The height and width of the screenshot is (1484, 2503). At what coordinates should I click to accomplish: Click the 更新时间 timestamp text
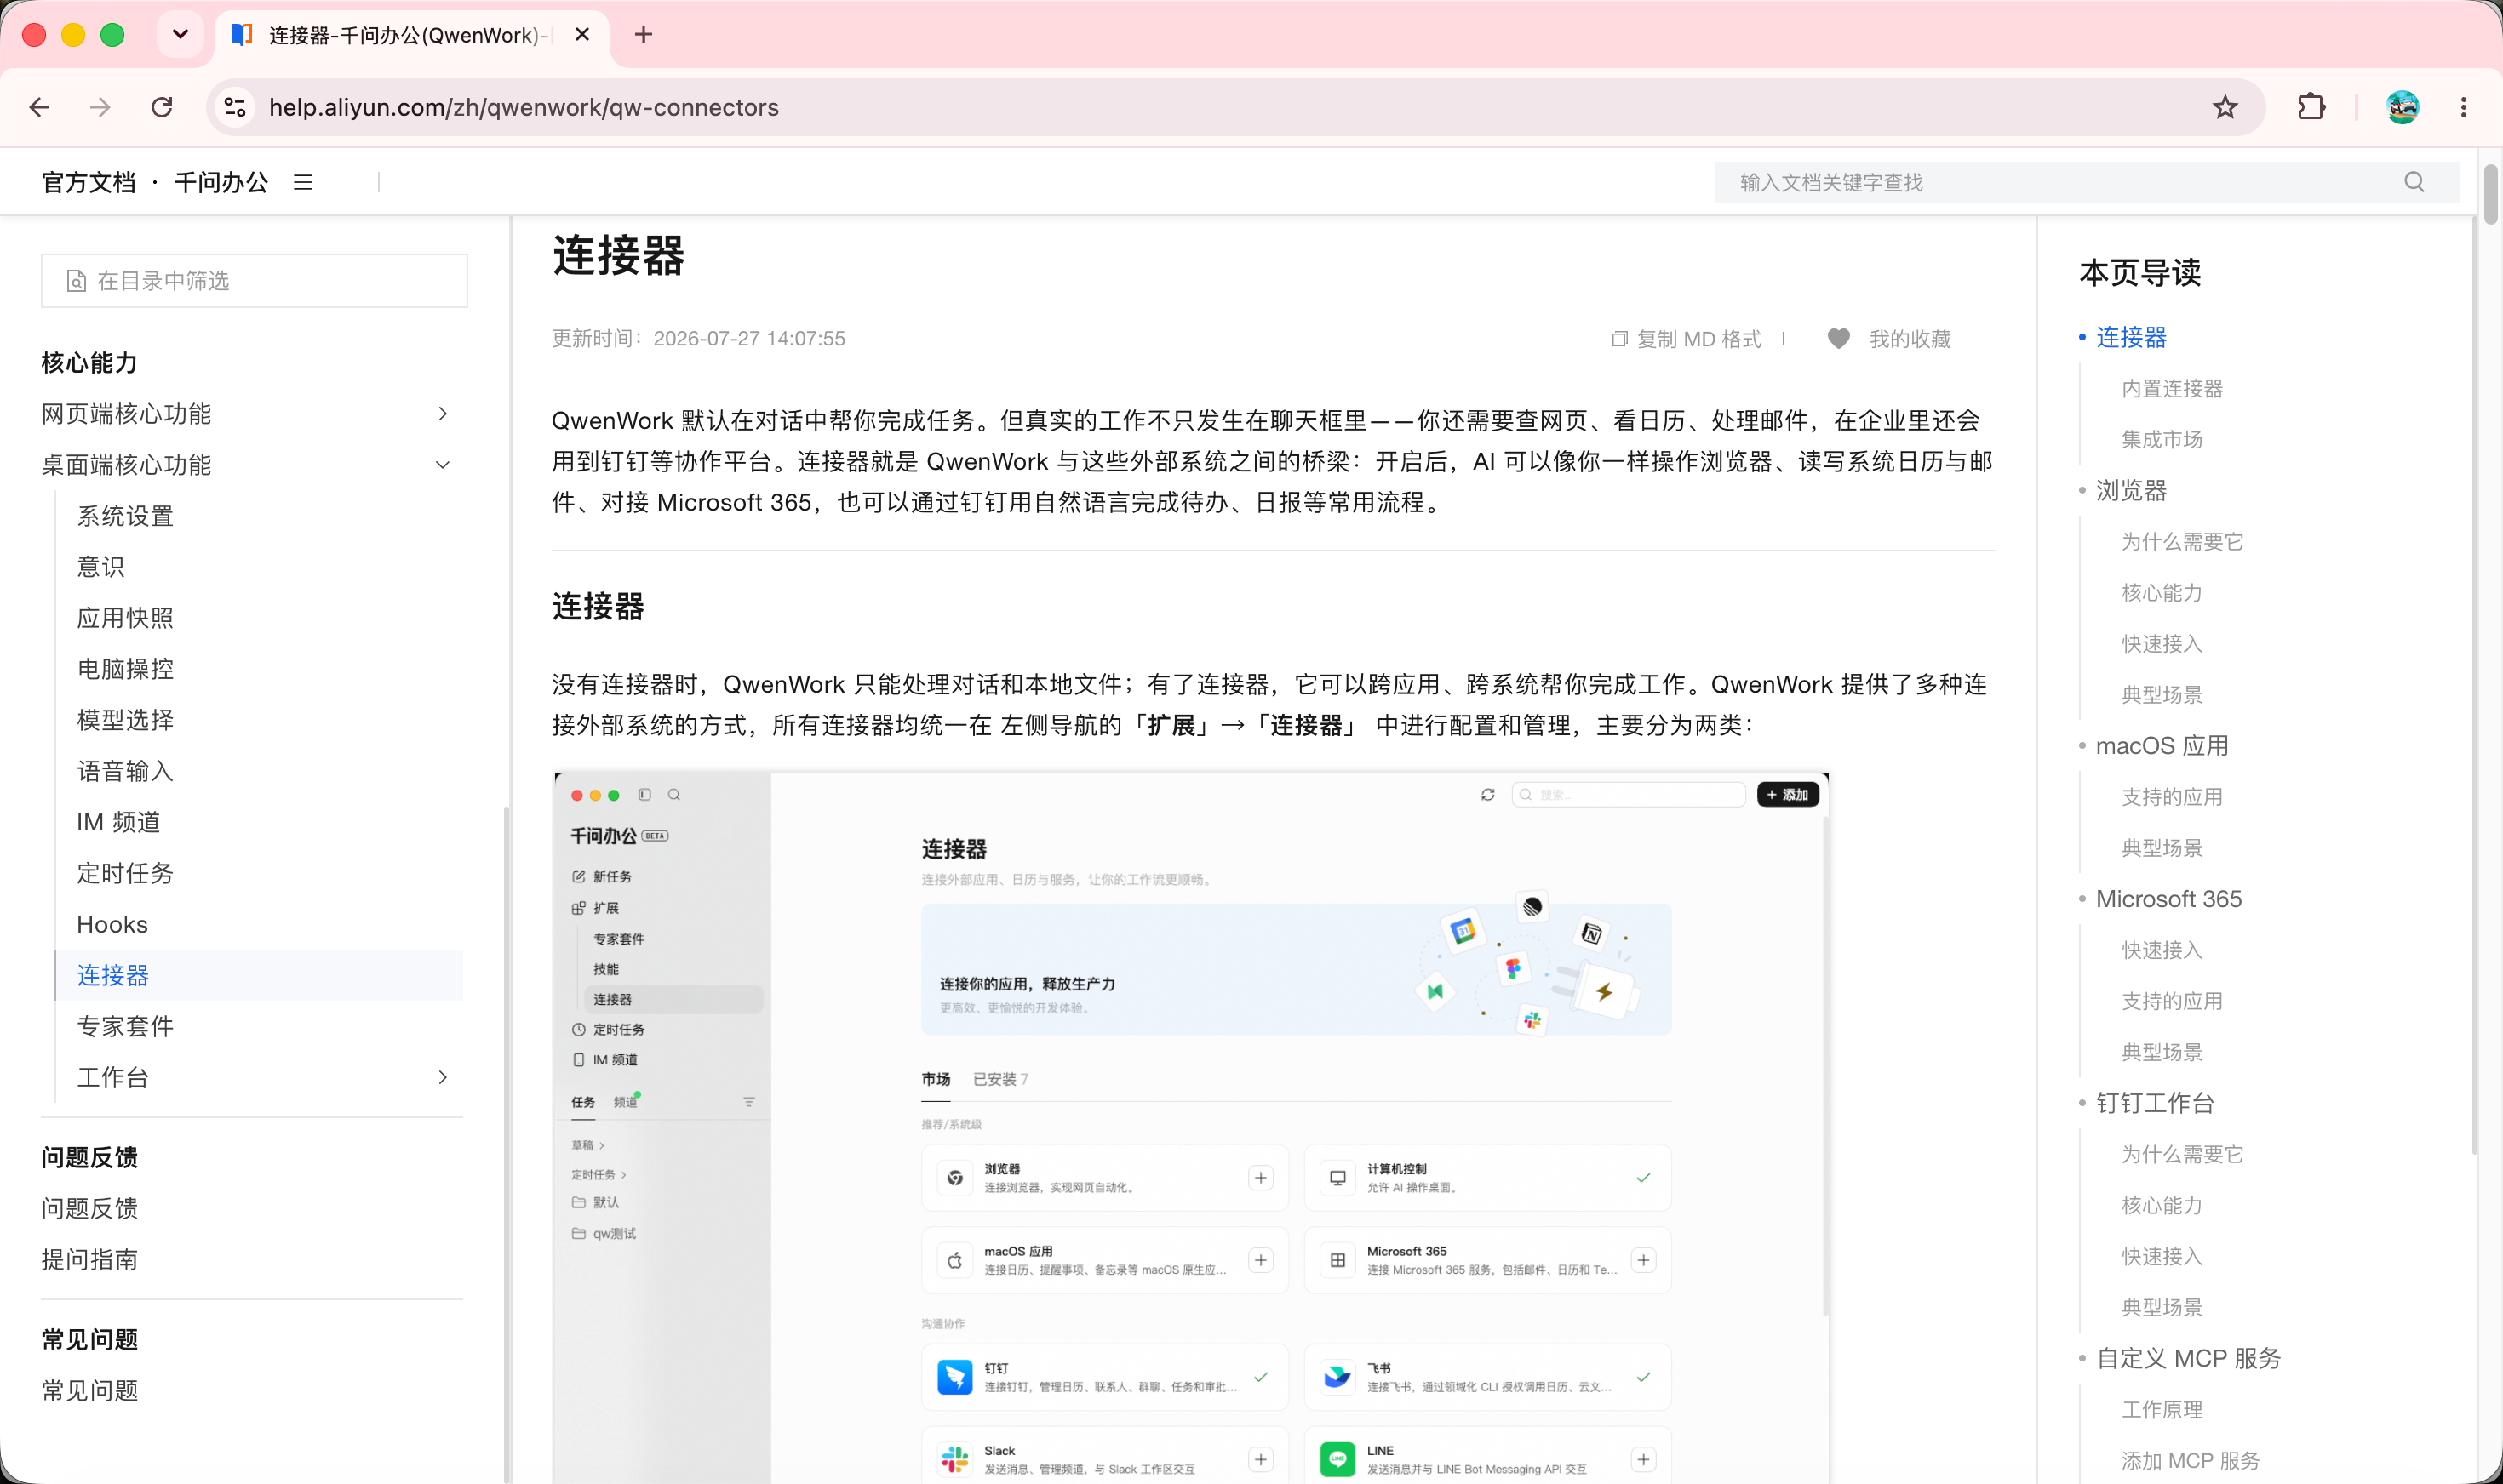click(698, 339)
